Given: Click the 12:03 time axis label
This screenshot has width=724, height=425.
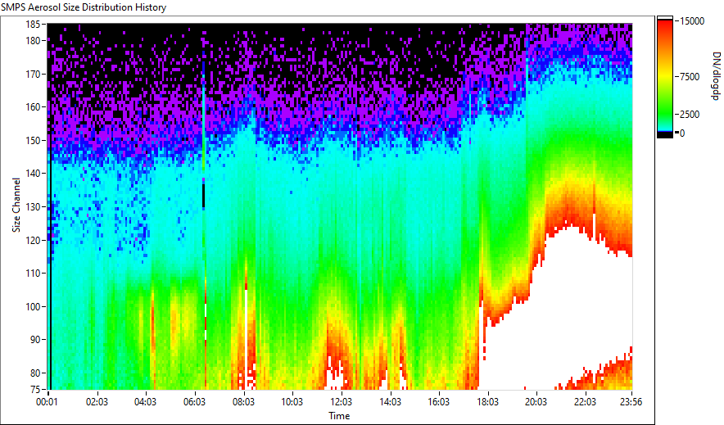Looking at the screenshot, I should (342, 402).
